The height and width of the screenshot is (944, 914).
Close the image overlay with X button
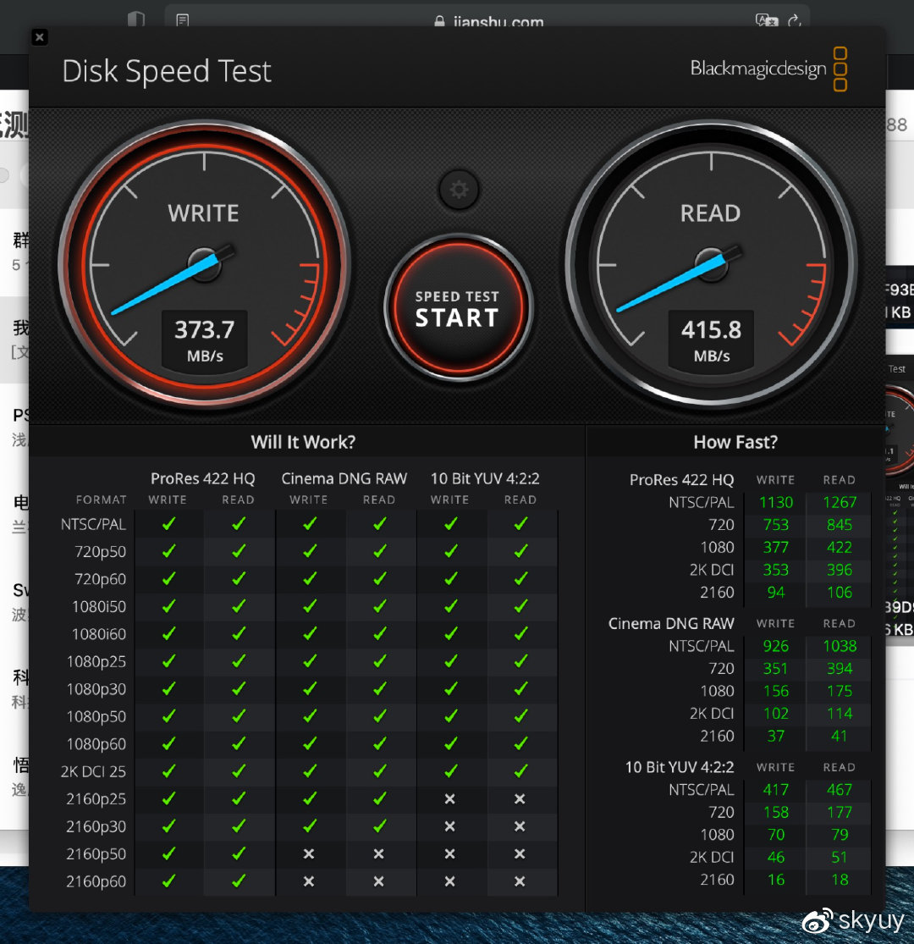pos(40,37)
